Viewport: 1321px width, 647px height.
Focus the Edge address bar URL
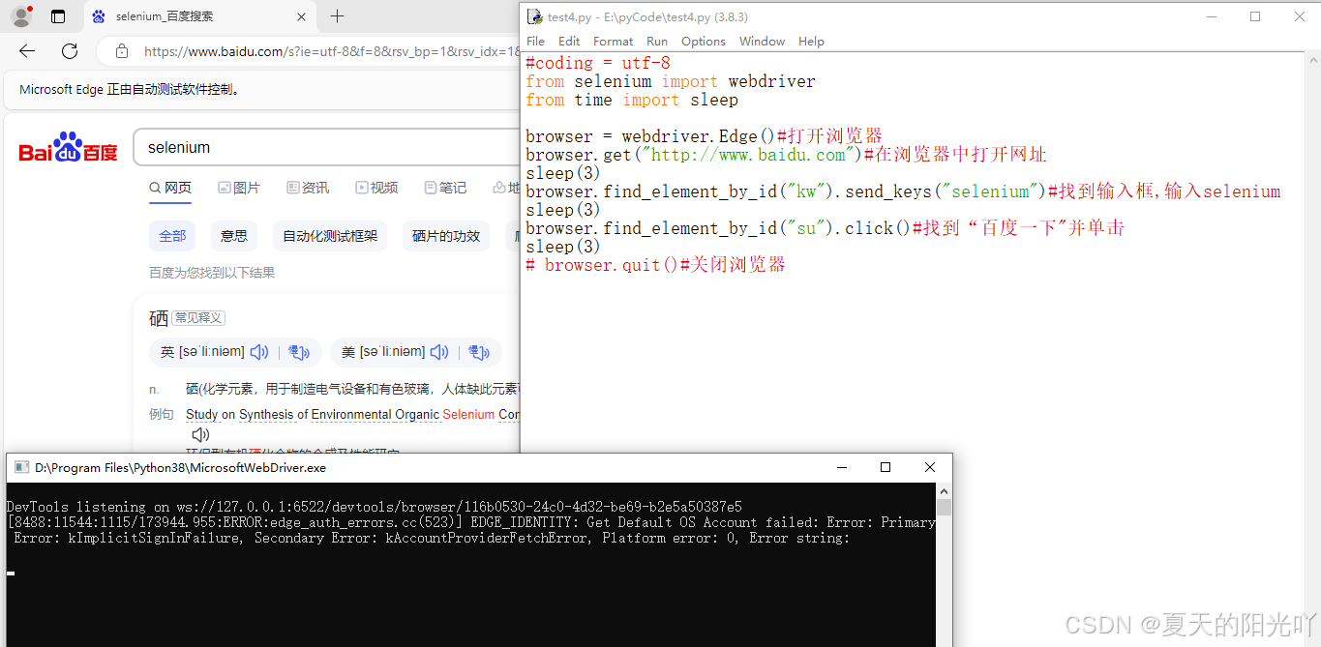coord(331,51)
